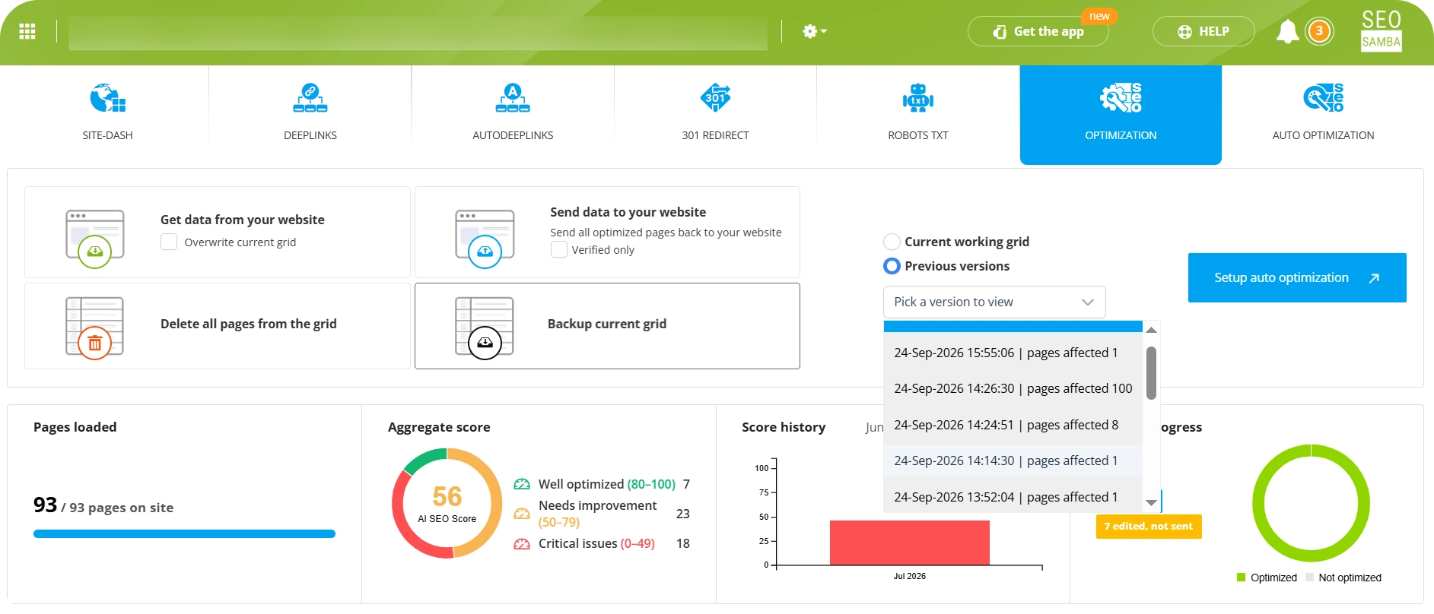Open the notification count badge showing 3
1434x614 pixels.
tap(1319, 31)
